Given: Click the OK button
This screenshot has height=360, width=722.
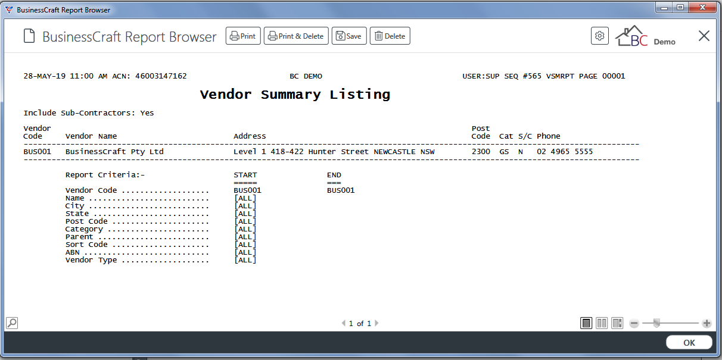Looking at the screenshot, I should pos(689,343).
